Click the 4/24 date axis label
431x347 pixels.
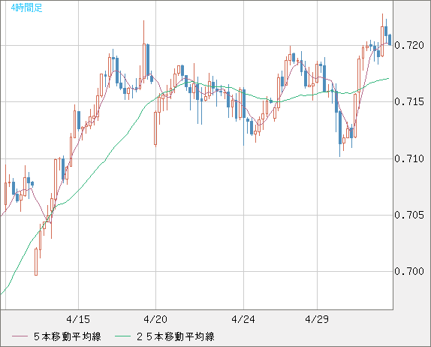point(243,319)
